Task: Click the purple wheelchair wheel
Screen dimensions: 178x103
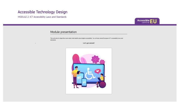Action: [x=102, y=84]
